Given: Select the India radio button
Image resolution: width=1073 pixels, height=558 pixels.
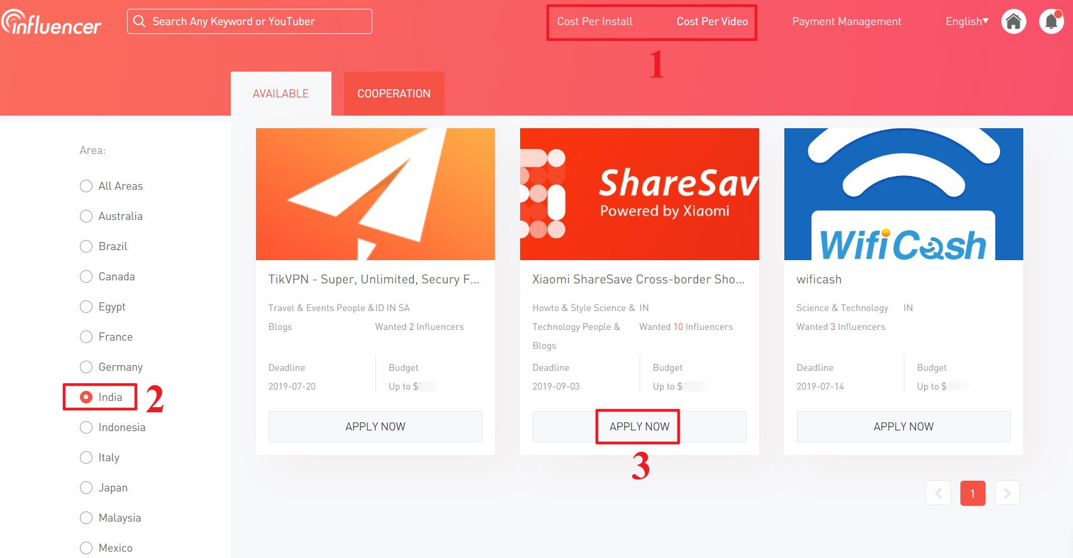Looking at the screenshot, I should pyautogui.click(x=86, y=397).
